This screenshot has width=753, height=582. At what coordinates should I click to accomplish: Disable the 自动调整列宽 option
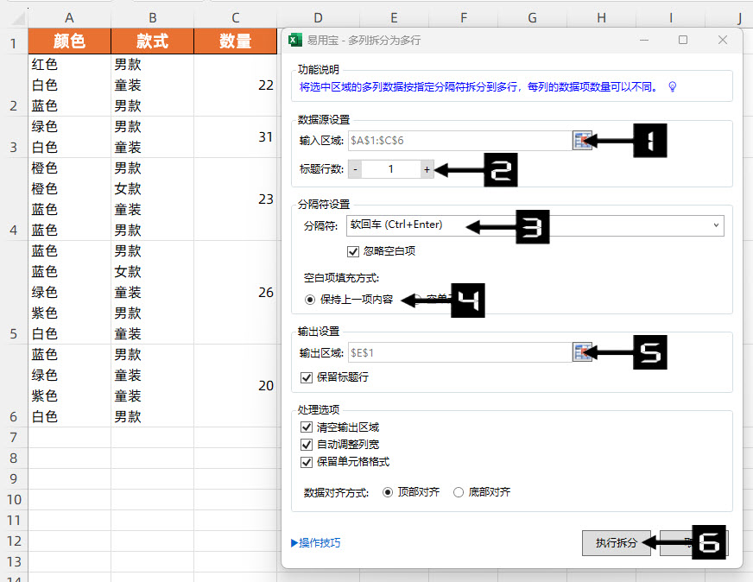point(307,444)
